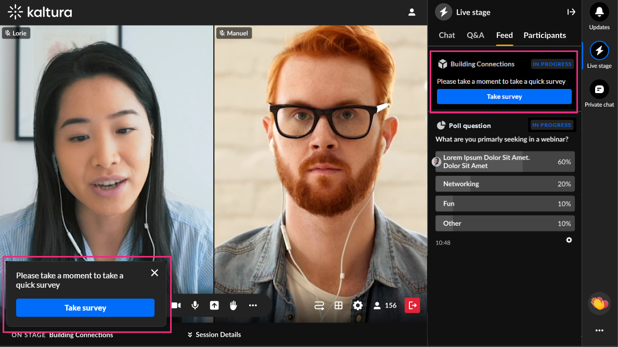The image size is (618, 347).
Task: Click the clapping hands reaction icon
Action: tap(599, 303)
